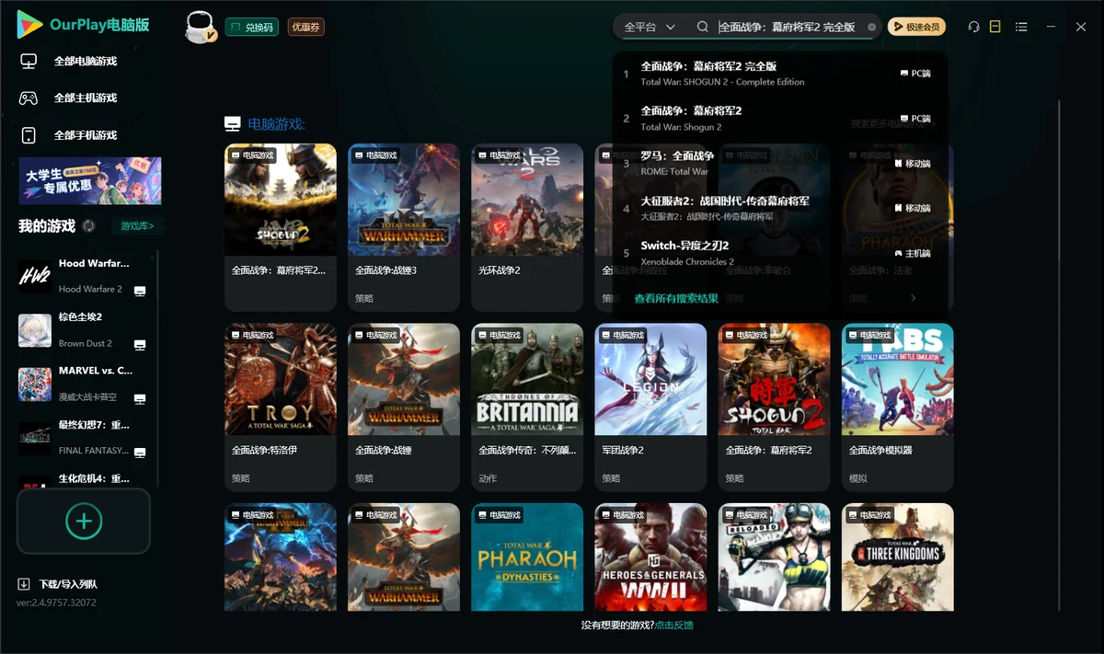Click in the search input field

click(789, 28)
